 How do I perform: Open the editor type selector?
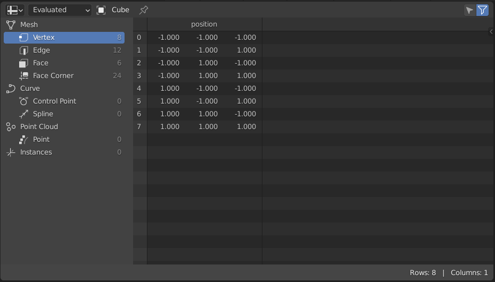point(15,10)
